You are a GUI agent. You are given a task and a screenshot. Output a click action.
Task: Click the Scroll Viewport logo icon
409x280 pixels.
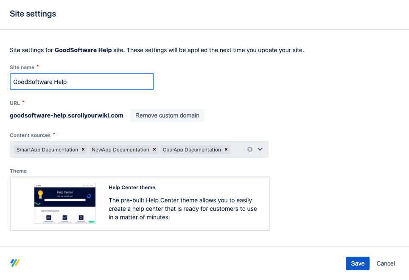click(15, 263)
